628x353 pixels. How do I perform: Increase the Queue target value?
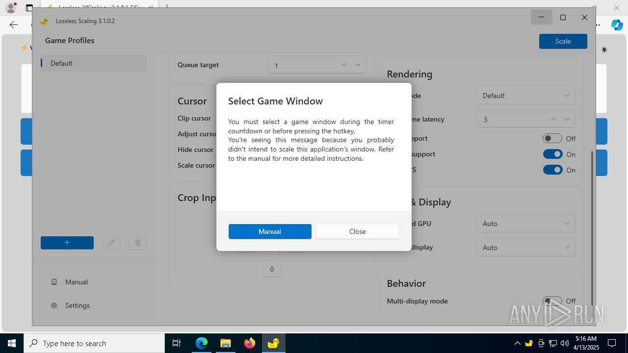pos(344,65)
